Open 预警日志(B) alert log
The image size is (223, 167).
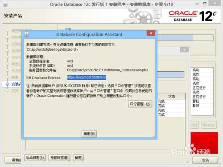tap(59, 158)
